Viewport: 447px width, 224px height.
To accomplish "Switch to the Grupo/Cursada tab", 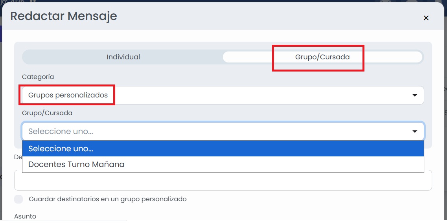I will (322, 57).
